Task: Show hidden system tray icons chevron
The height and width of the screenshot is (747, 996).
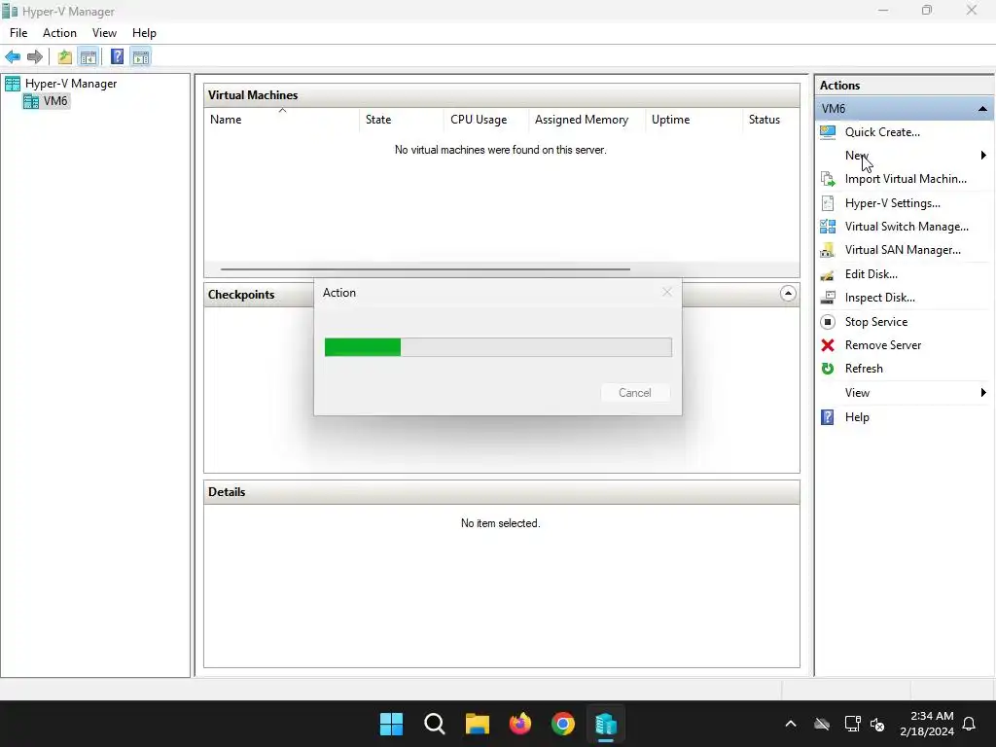Action: 791,724
